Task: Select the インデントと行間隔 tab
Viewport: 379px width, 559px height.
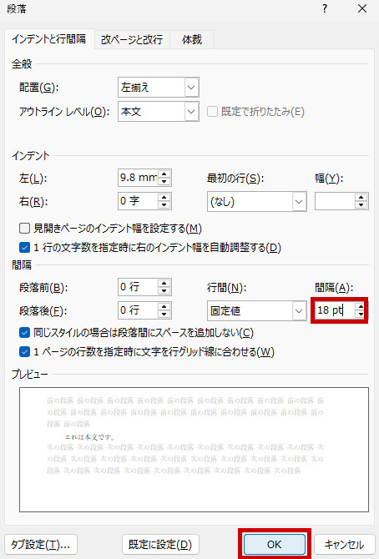Action: click(49, 39)
